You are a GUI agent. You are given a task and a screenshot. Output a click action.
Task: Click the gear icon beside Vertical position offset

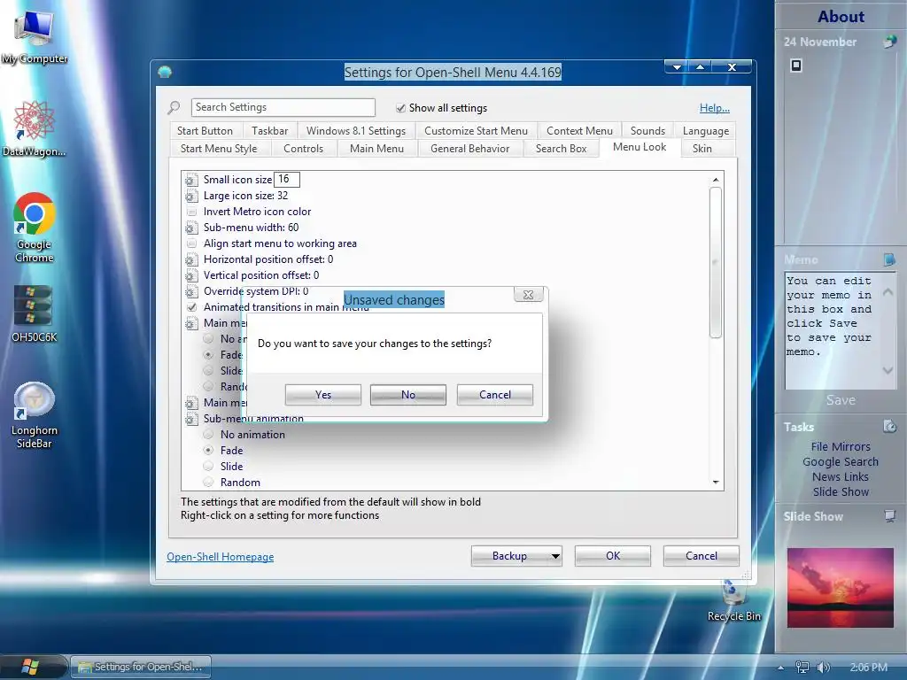click(191, 276)
